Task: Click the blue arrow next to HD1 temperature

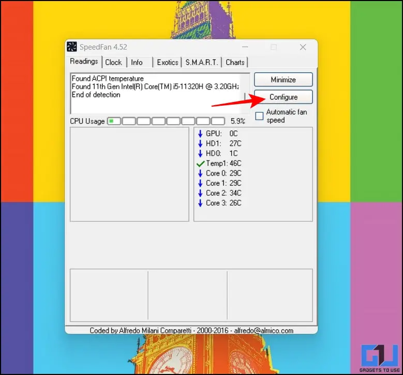Action: click(200, 143)
